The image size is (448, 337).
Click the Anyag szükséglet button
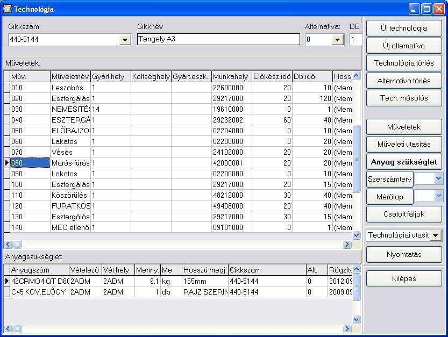tap(404, 162)
